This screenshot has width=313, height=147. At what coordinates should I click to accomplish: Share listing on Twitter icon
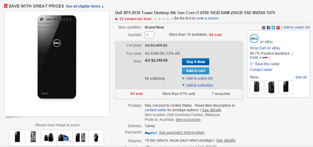pos(273,28)
